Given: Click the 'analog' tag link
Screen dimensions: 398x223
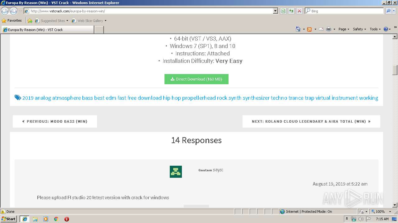Looking at the screenshot, I should point(43,98).
